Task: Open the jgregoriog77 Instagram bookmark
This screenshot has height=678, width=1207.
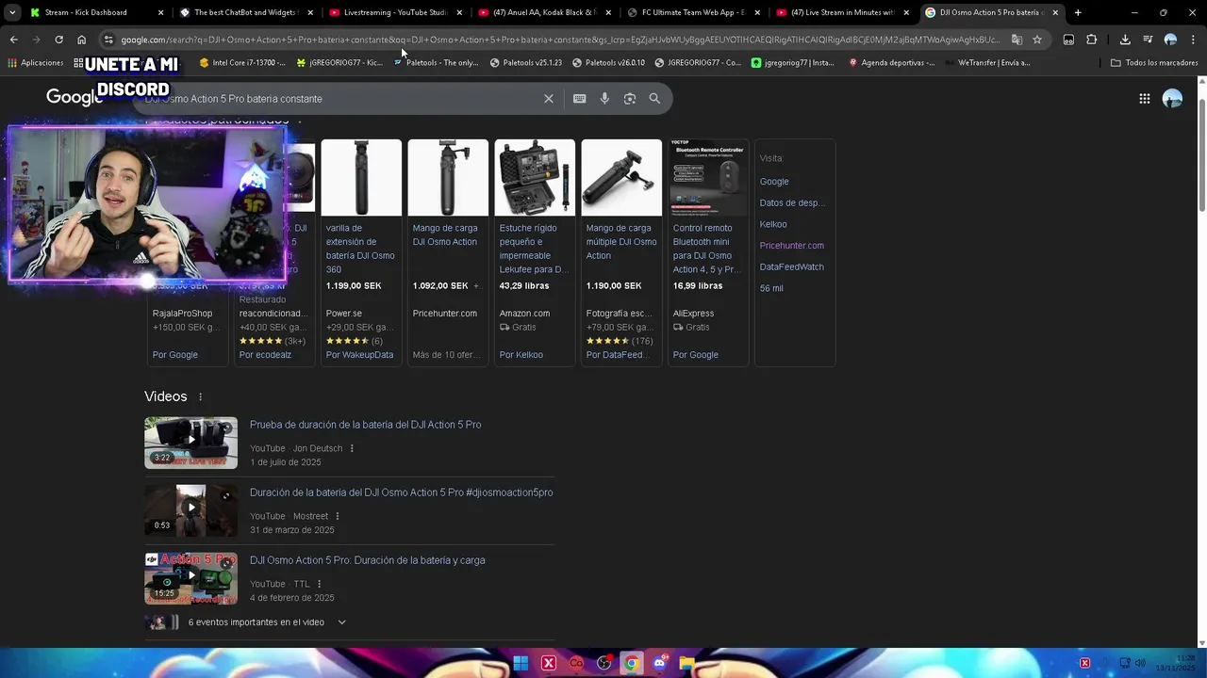Action: pos(792,62)
